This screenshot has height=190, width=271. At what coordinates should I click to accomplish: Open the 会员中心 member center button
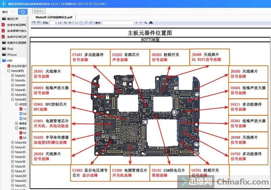pyautogui.click(x=39, y=11)
